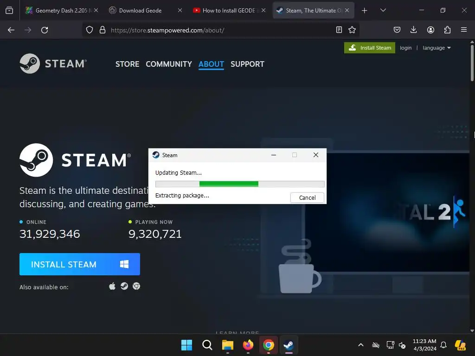The image size is (475, 356).
Task: Open the COMMUNITY menu
Action: [x=169, y=64]
